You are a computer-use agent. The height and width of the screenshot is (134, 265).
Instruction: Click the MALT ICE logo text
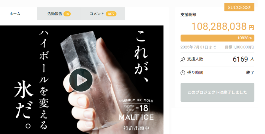pos(136,117)
